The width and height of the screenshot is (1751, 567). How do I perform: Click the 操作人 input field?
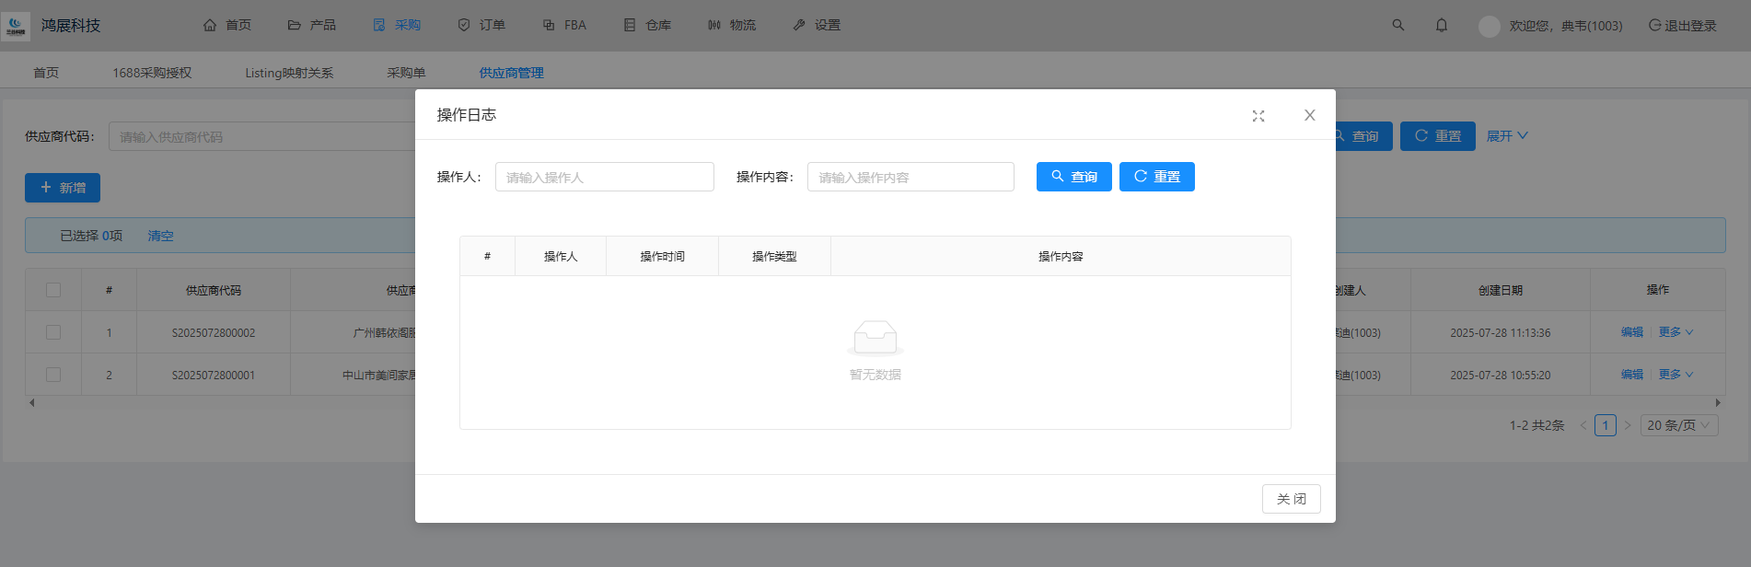pyautogui.click(x=604, y=177)
